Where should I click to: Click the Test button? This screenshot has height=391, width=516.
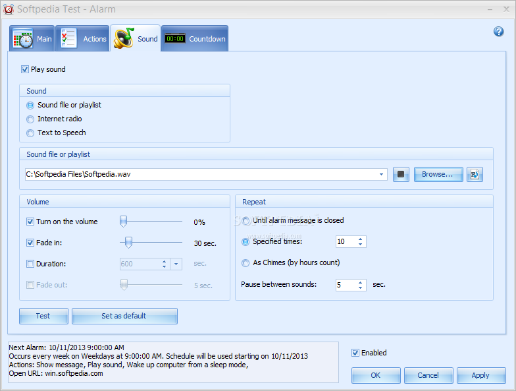[x=43, y=316]
